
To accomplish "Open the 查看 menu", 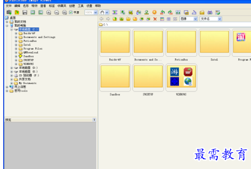I will (43, 6).
